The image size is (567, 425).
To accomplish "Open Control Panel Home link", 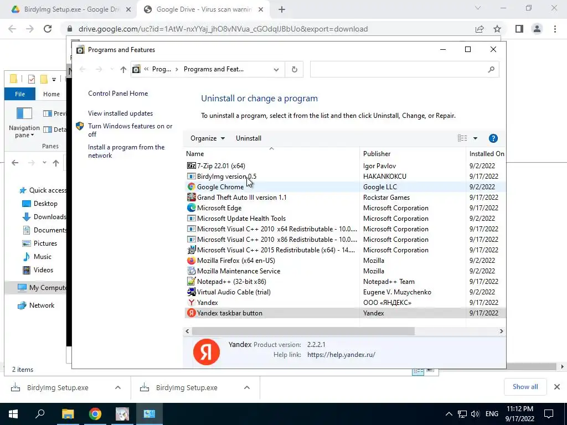I will click(118, 94).
